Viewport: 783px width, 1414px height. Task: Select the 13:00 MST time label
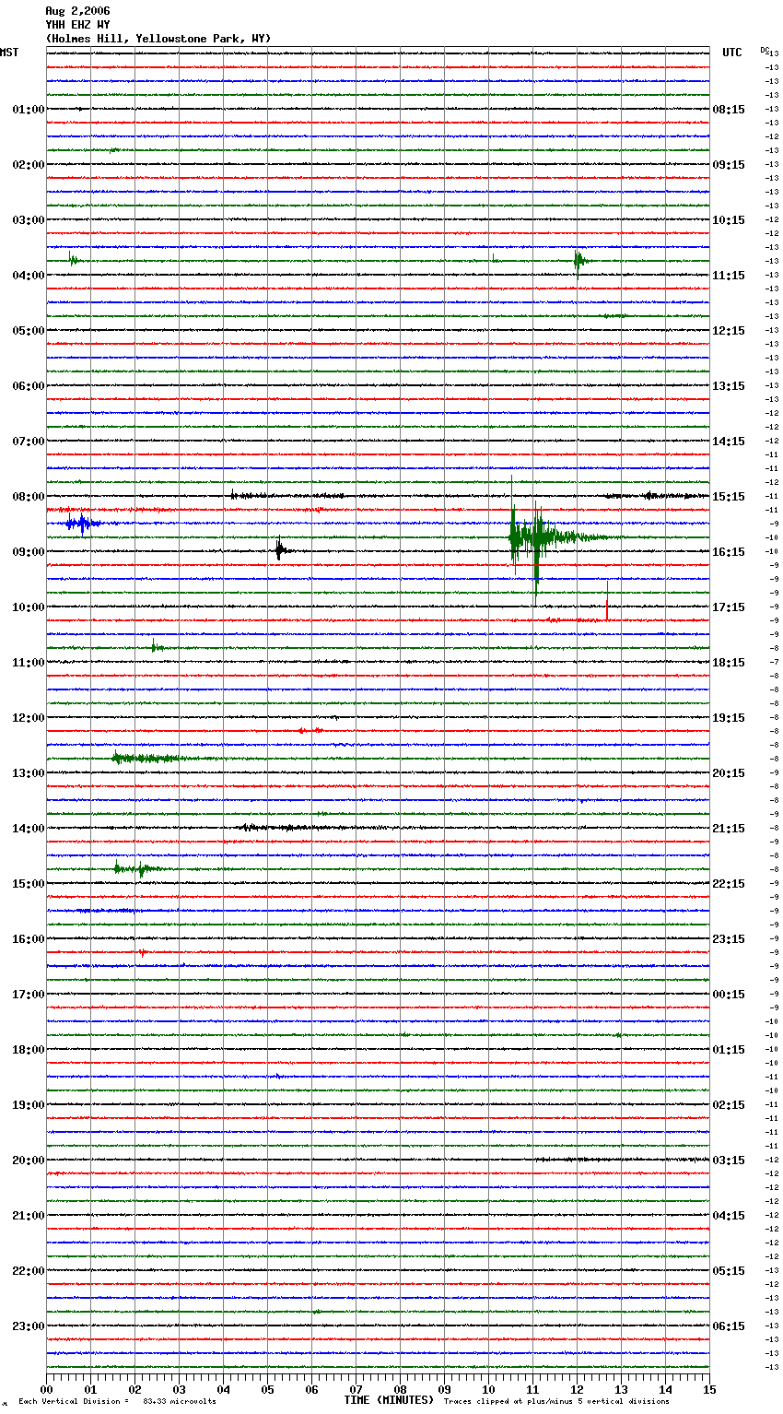pos(29,773)
